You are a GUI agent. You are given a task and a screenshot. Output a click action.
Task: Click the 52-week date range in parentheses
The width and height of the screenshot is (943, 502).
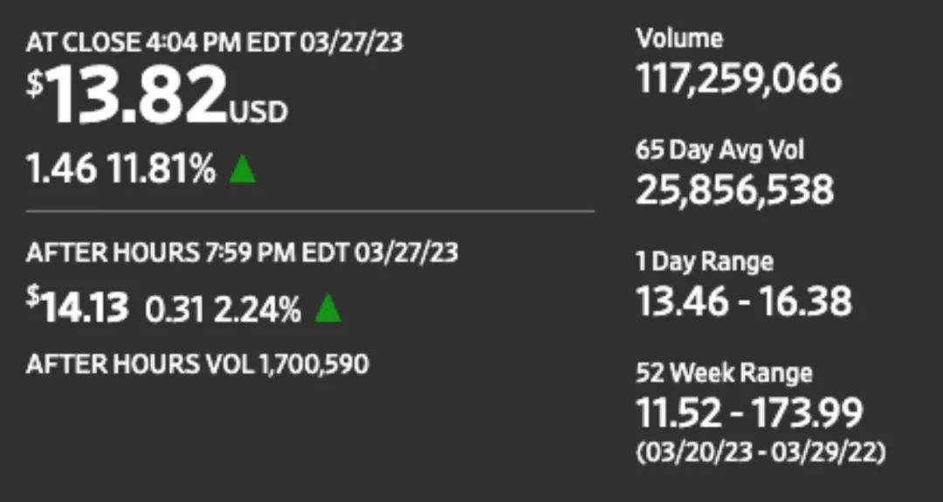[761, 454]
